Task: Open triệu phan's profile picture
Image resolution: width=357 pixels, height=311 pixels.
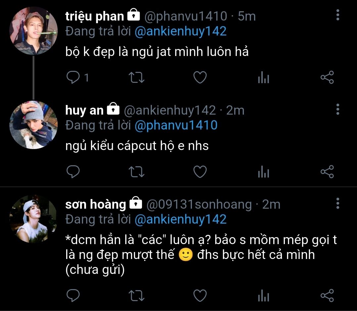Action: (x=34, y=30)
